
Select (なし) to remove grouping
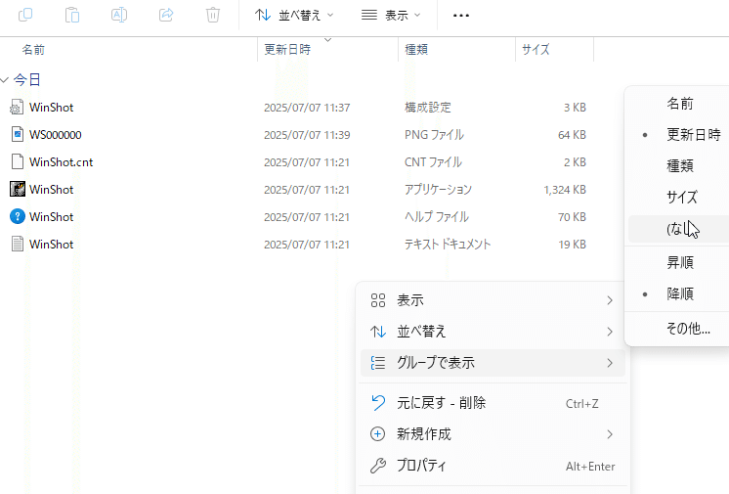point(679,229)
